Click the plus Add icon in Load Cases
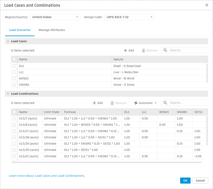The width and height of the screenshot is (213, 189). tap(125, 51)
